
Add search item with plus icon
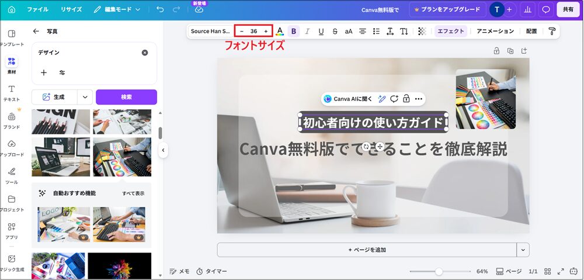coord(44,72)
